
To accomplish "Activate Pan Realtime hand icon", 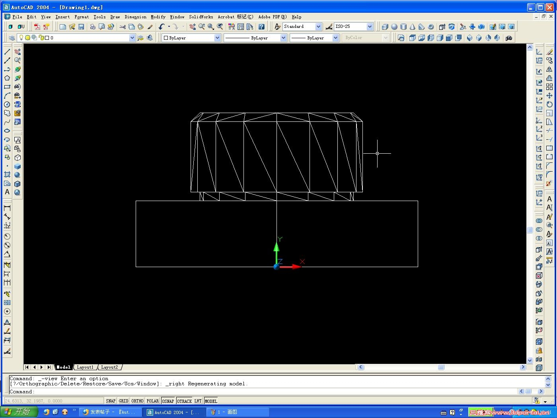I will pos(193,27).
